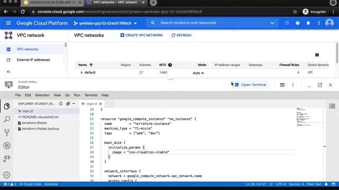Click status bar notification bell
This screenshot has width=339, height=190.
tap(326, 184)
